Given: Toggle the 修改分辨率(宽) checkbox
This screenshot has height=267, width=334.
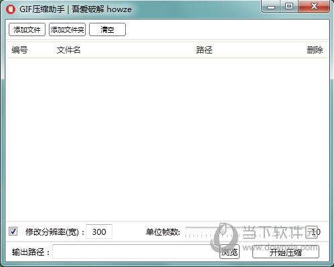Looking at the screenshot, I should (x=13, y=232).
